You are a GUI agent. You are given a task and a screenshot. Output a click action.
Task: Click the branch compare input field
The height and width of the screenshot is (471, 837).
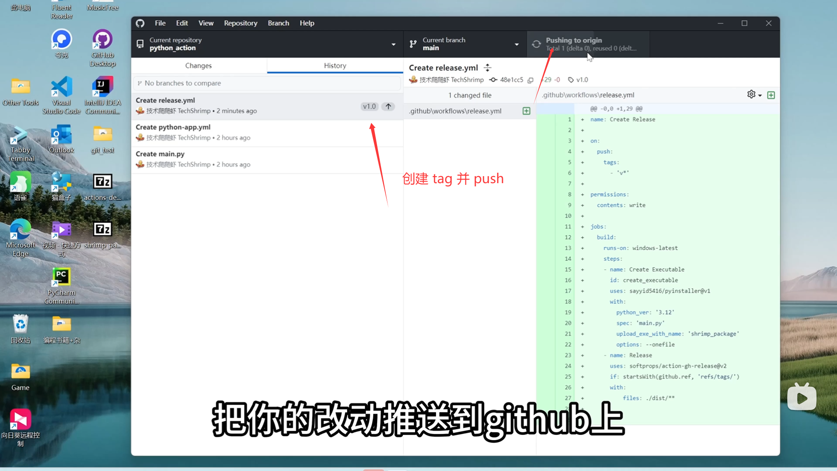tap(267, 83)
